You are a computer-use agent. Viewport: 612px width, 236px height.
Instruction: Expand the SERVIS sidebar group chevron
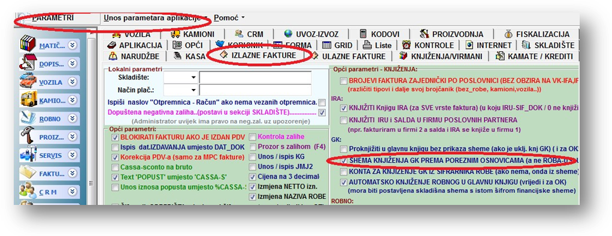72,155
